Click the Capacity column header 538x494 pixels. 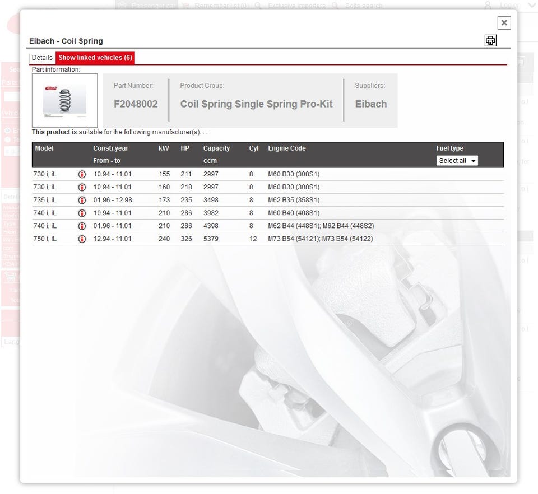[x=216, y=148]
